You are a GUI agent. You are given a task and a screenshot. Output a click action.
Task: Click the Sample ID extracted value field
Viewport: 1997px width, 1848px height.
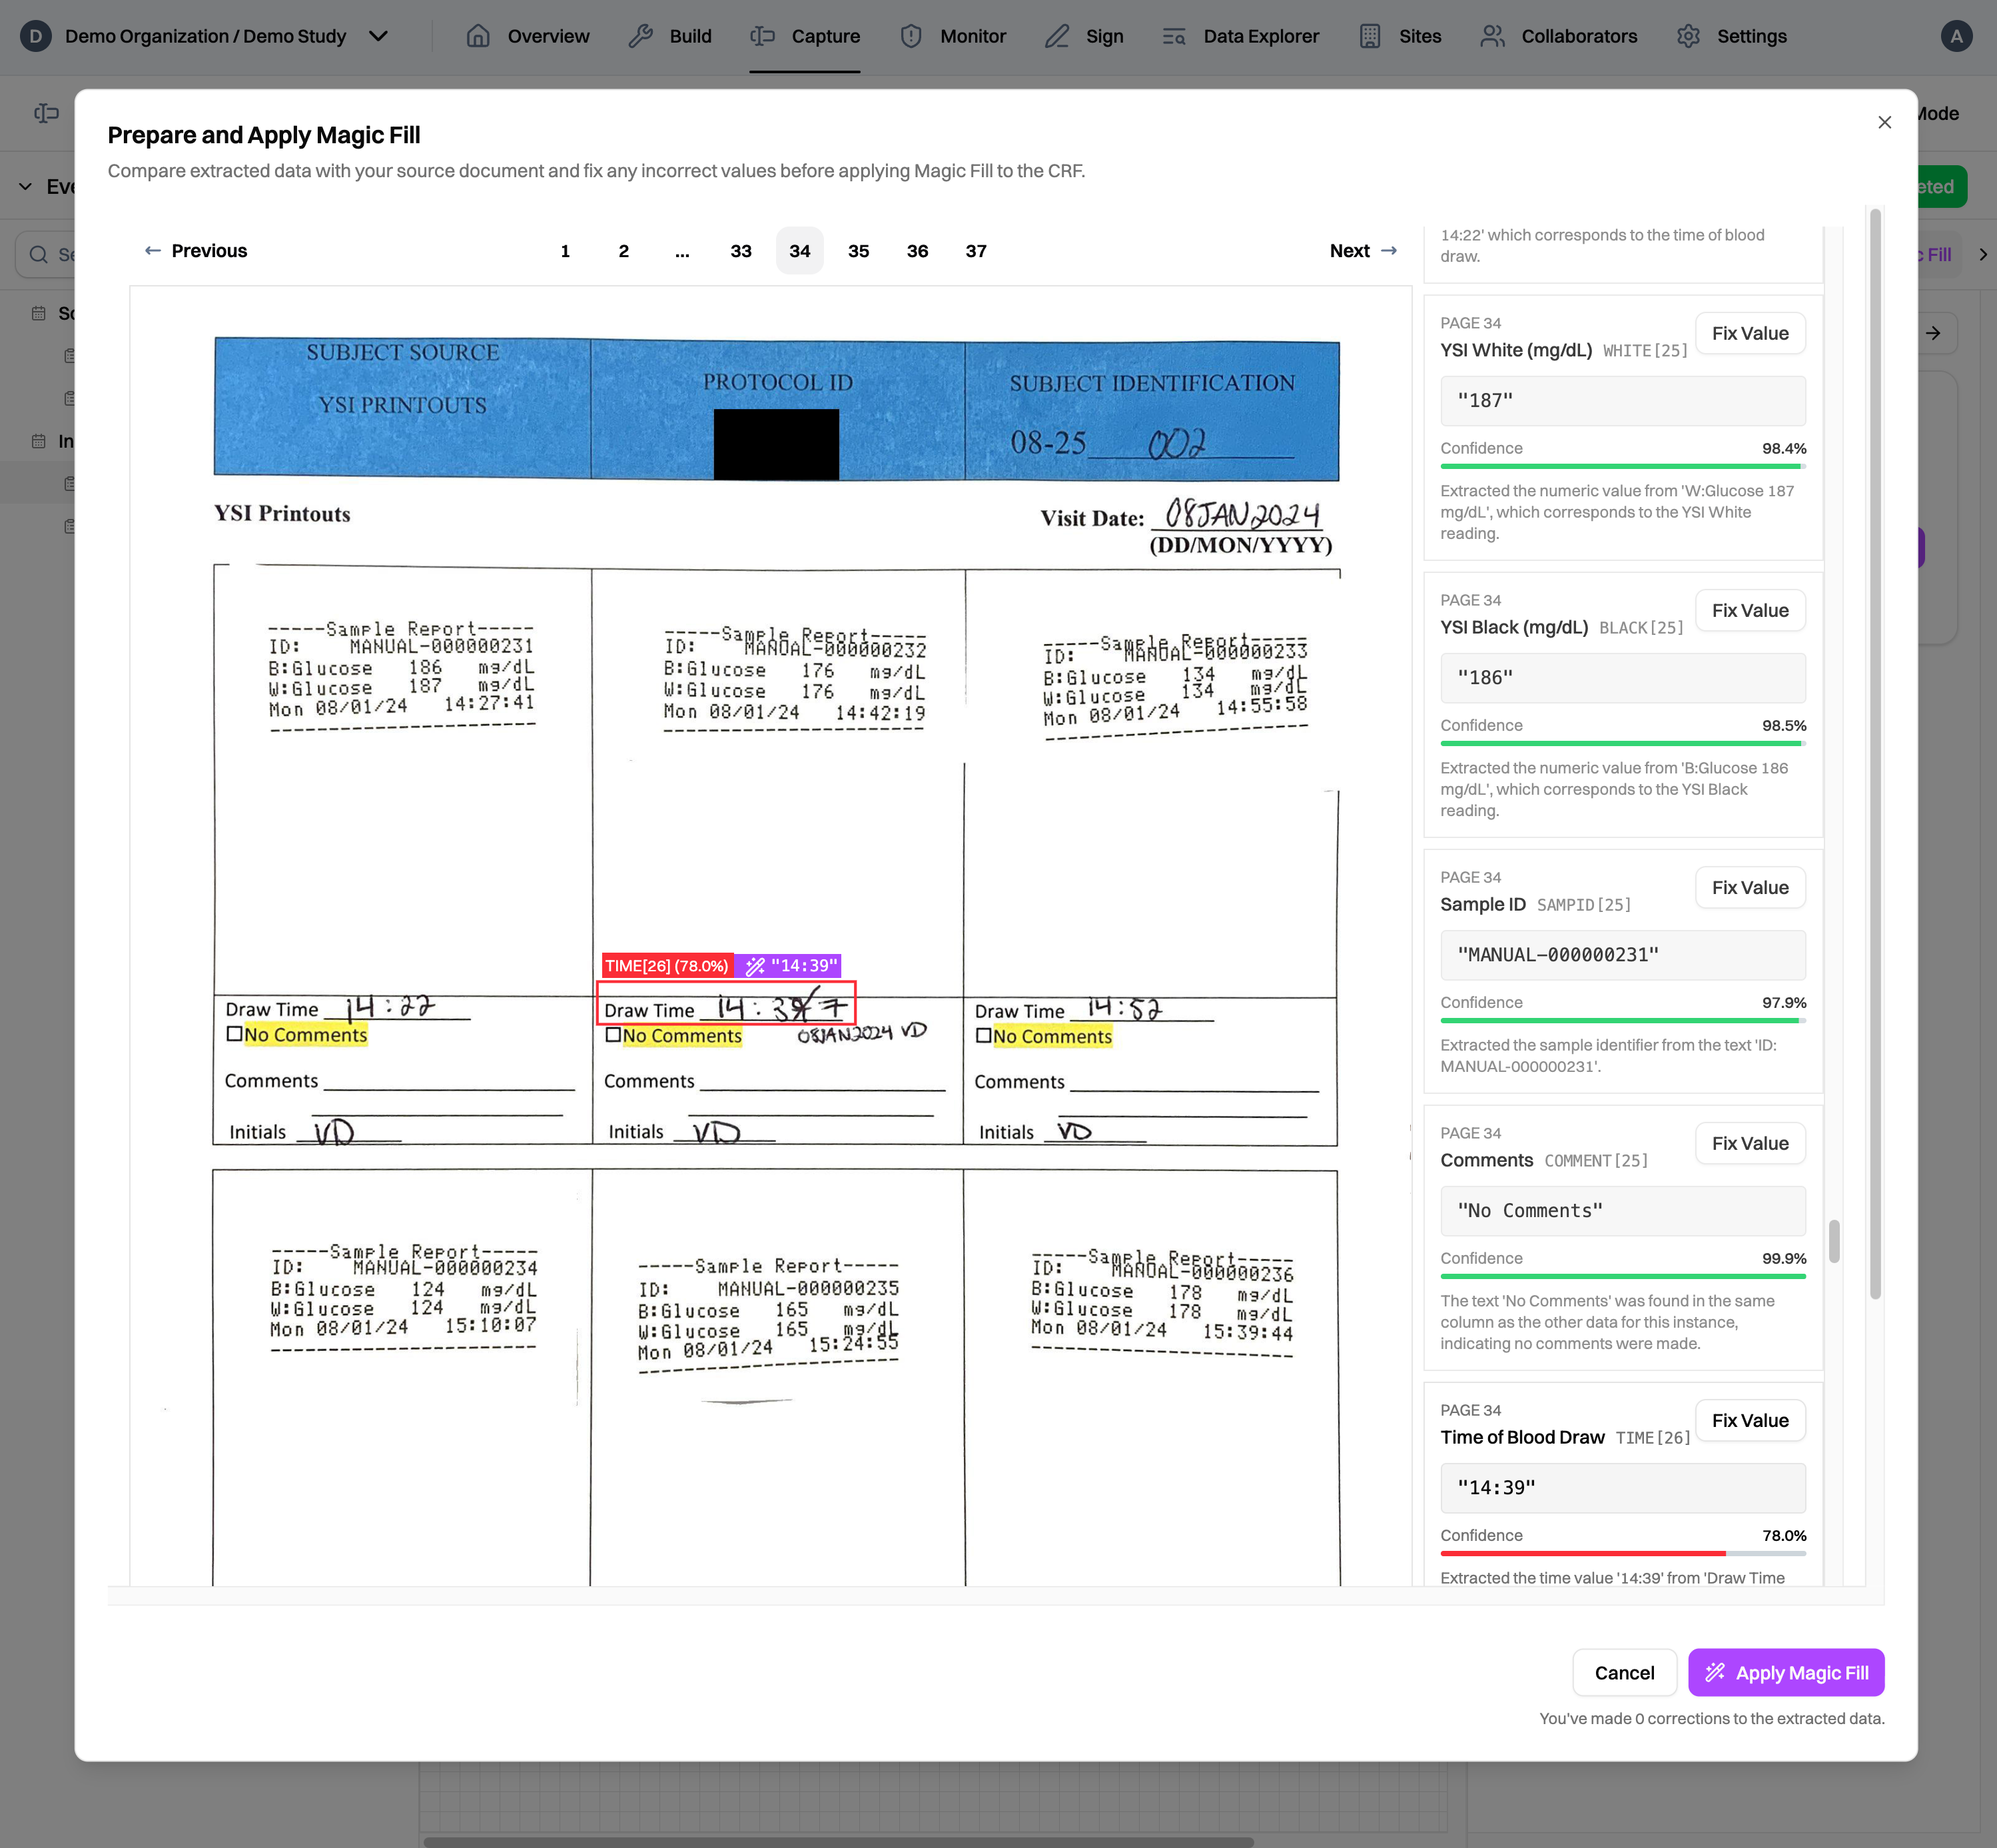pos(1622,955)
